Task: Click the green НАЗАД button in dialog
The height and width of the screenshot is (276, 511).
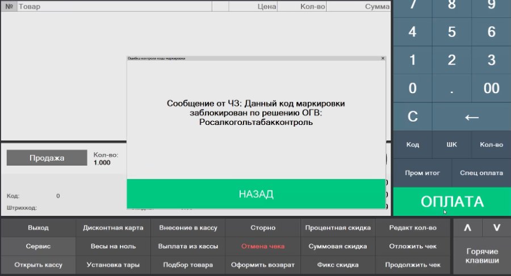Action: 256,194
